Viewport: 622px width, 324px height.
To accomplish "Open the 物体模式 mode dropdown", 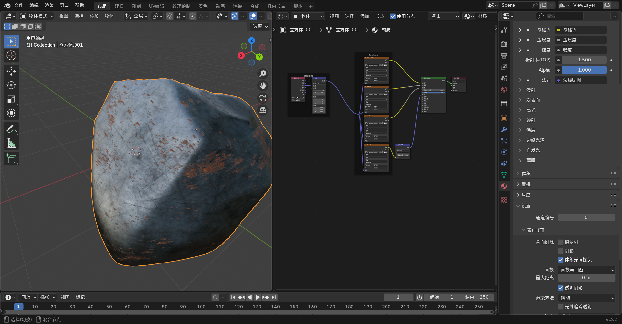I will (37, 16).
